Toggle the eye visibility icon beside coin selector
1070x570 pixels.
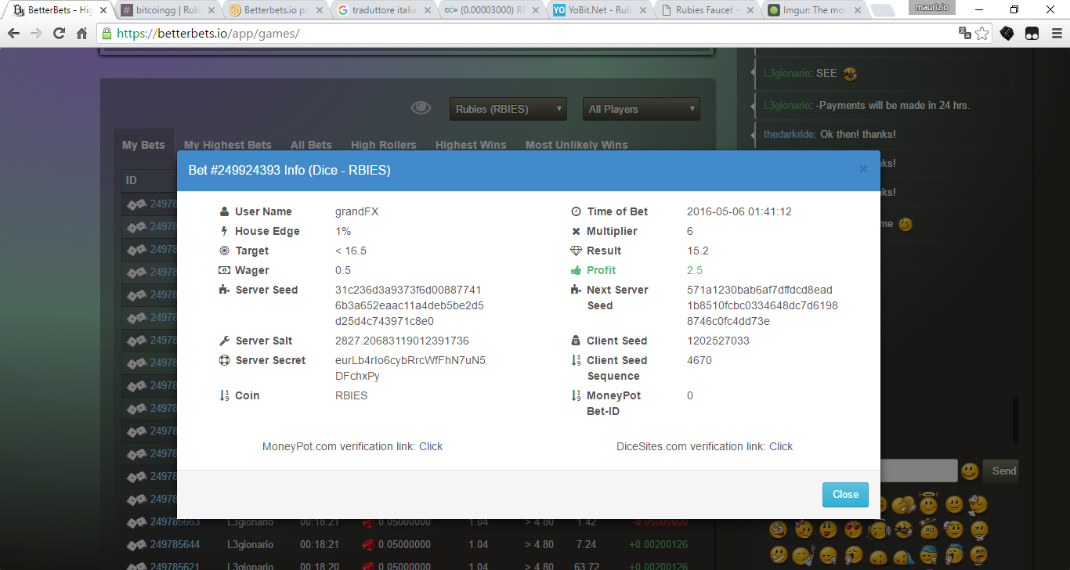(x=421, y=108)
